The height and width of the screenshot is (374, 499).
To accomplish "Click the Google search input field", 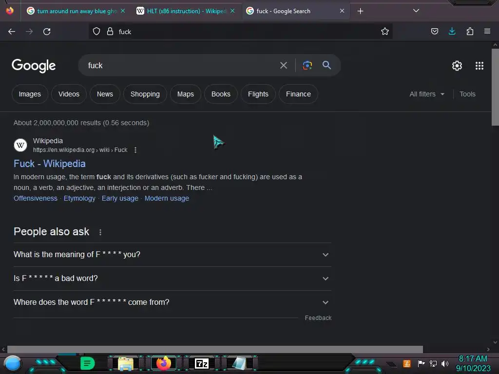I will point(181,66).
